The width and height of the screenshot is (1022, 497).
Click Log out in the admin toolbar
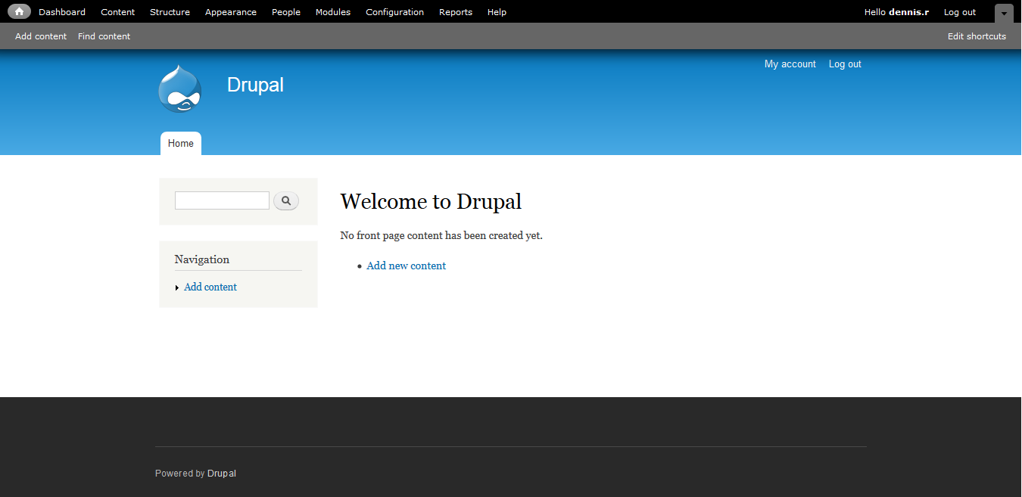960,12
